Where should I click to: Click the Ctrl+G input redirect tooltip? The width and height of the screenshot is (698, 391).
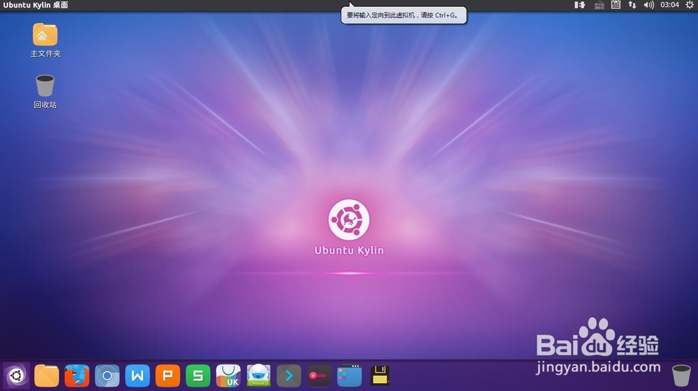pyautogui.click(x=403, y=15)
